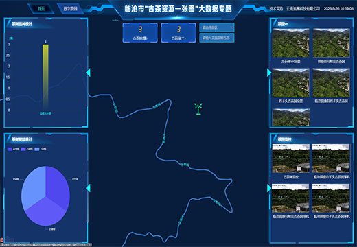Click the chevron arrow of the county dropdown

tap(231, 27)
